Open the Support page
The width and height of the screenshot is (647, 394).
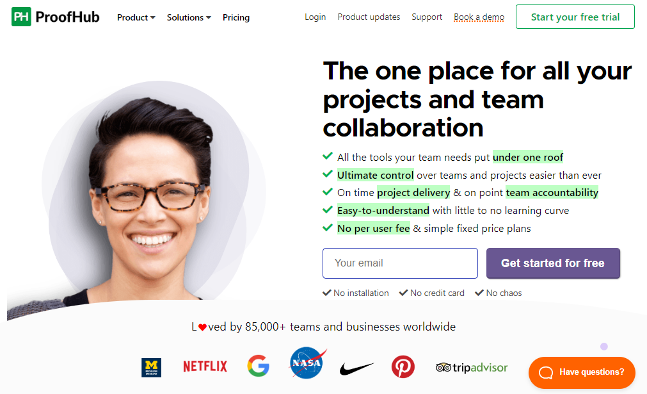click(x=427, y=17)
